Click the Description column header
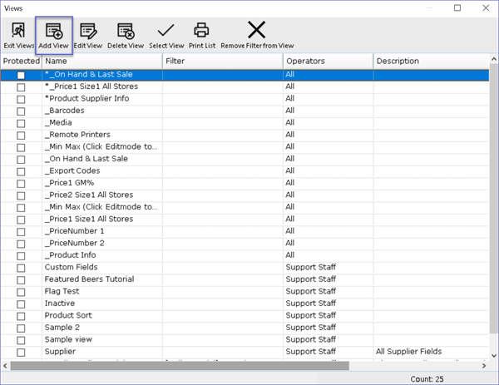This screenshot has width=499, height=385. tap(428, 62)
